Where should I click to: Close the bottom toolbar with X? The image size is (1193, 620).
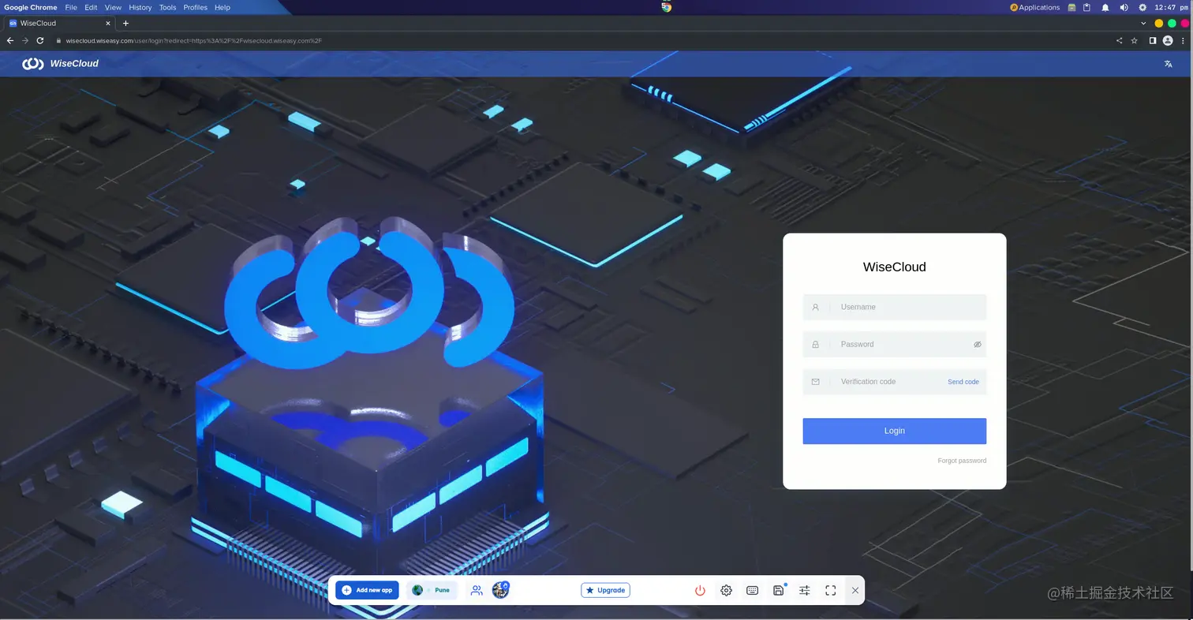[x=855, y=590]
